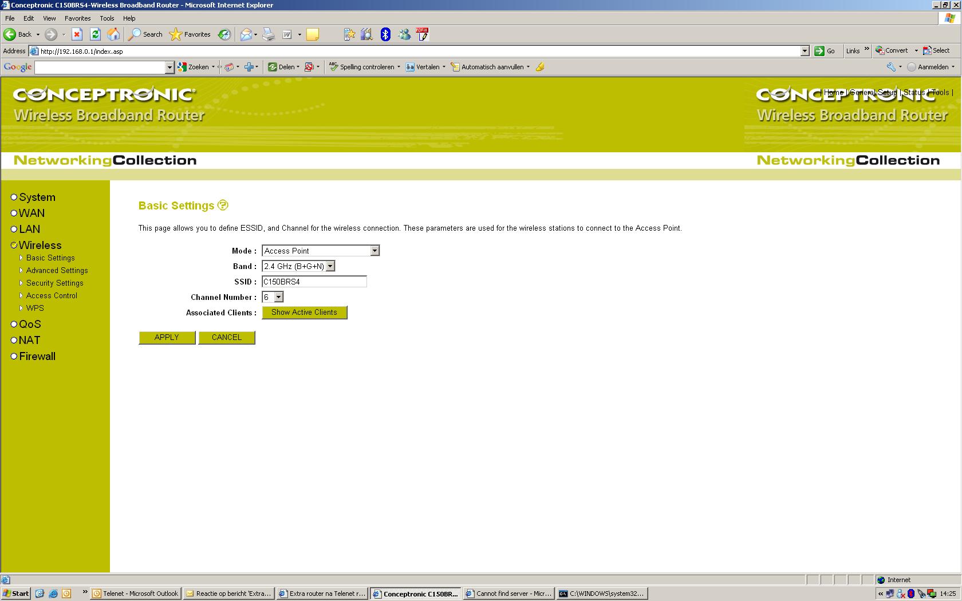Click the SSID input field
Image resolution: width=962 pixels, height=601 pixels.
point(314,282)
